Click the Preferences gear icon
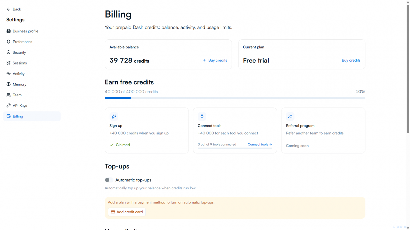 (x=8, y=42)
